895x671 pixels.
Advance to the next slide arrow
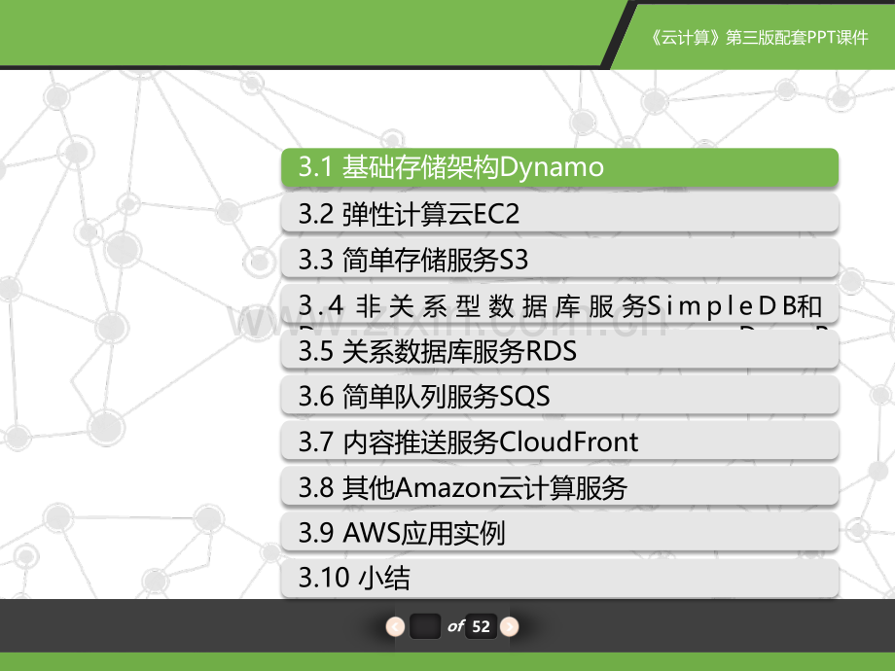[509, 626]
